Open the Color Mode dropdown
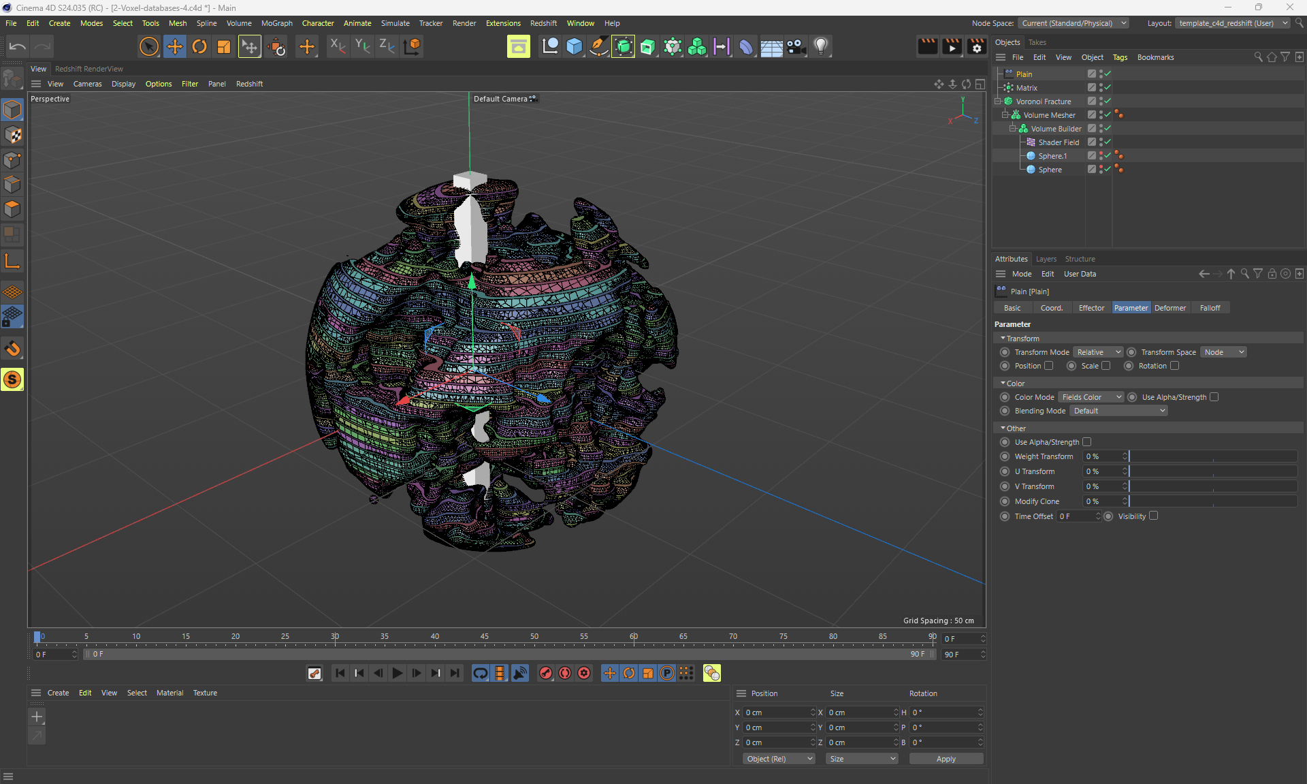The image size is (1307, 784). click(x=1091, y=397)
